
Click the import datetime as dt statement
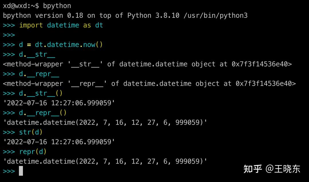click(60, 25)
